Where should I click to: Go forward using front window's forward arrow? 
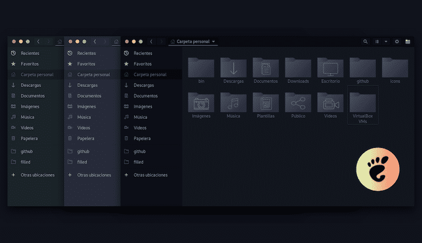(161, 42)
